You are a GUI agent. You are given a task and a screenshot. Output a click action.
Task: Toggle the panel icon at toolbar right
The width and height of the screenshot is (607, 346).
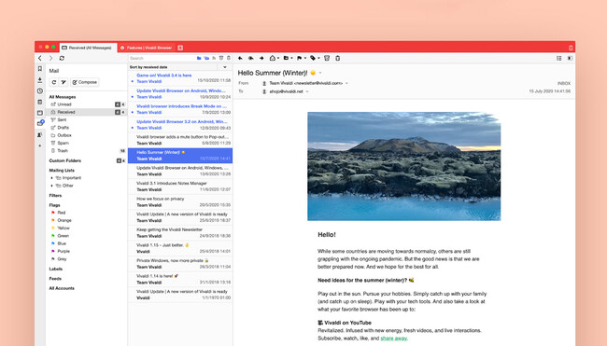pos(570,58)
